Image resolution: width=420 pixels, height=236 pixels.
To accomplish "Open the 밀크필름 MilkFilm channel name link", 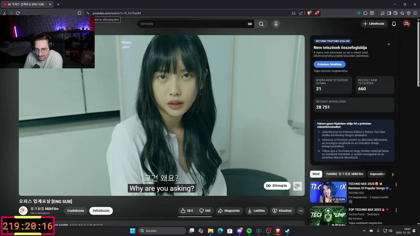I will [44, 209].
